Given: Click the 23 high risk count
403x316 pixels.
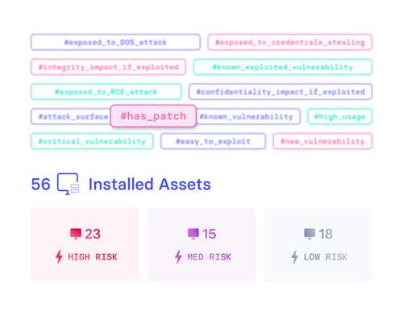Looking at the screenshot, I should point(93,234).
